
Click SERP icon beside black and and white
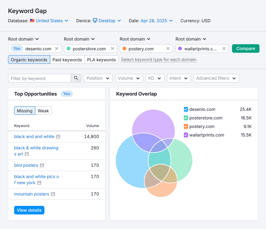[x=58, y=137]
